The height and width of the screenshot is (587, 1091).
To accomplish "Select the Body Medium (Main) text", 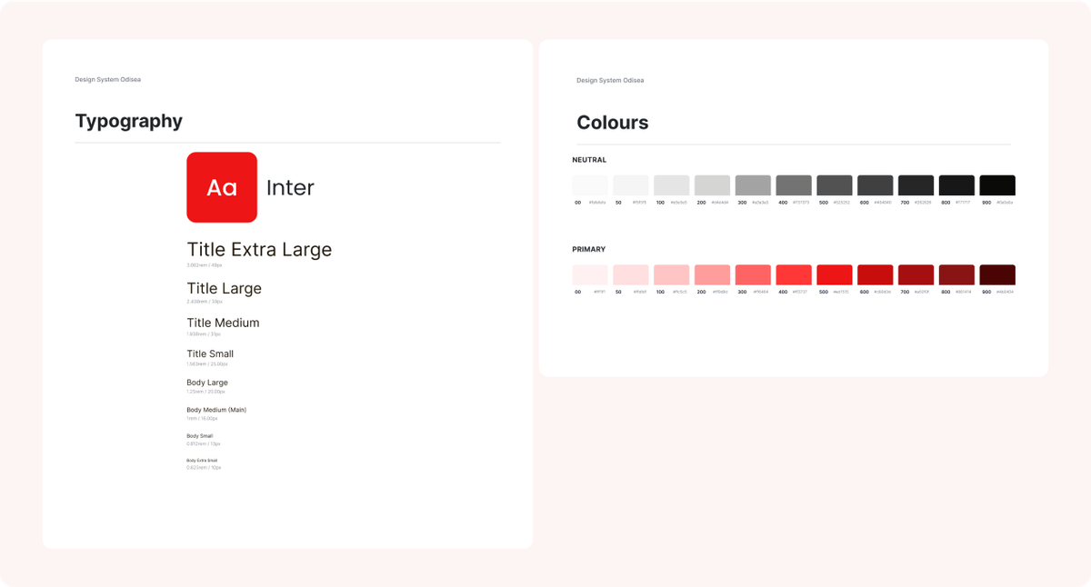I will 216,410.
